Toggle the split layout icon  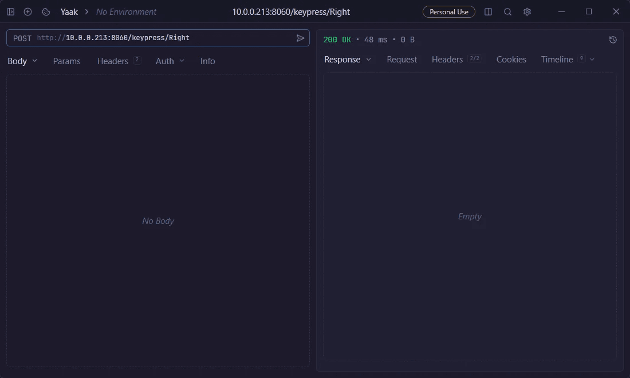[488, 11]
